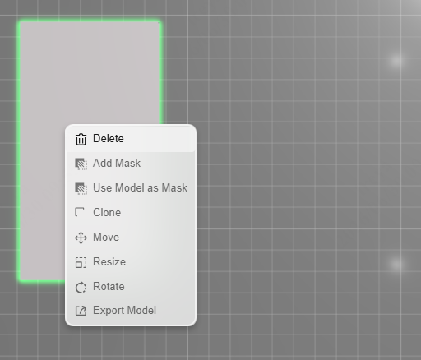Image resolution: width=421 pixels, height=360 pixels.
Task: Click the four-arrow Move icon
Action: click(x=81, y=238)
